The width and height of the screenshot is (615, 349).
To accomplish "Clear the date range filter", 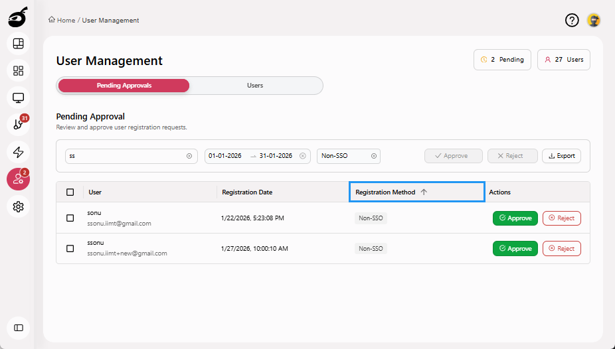I will click(302, 156).
